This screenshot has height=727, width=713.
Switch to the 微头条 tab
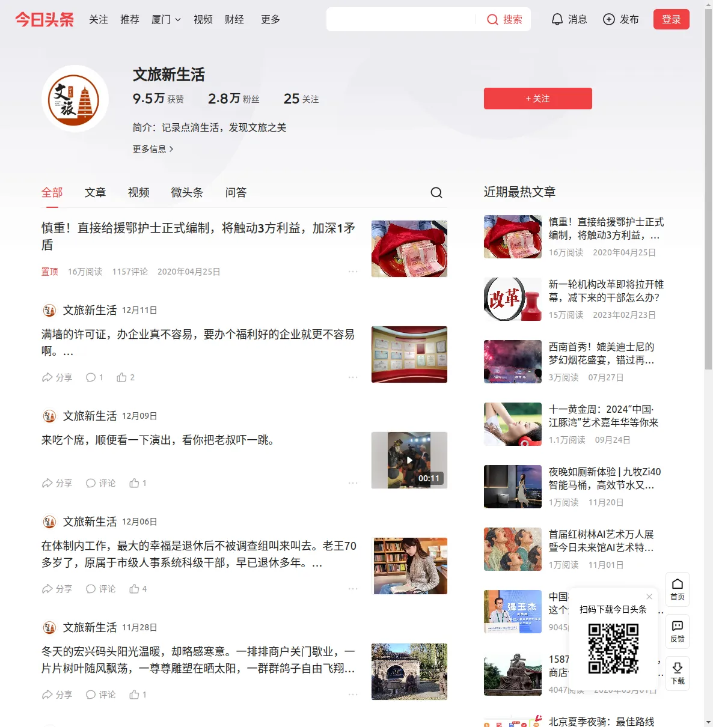tap(187, 192)
